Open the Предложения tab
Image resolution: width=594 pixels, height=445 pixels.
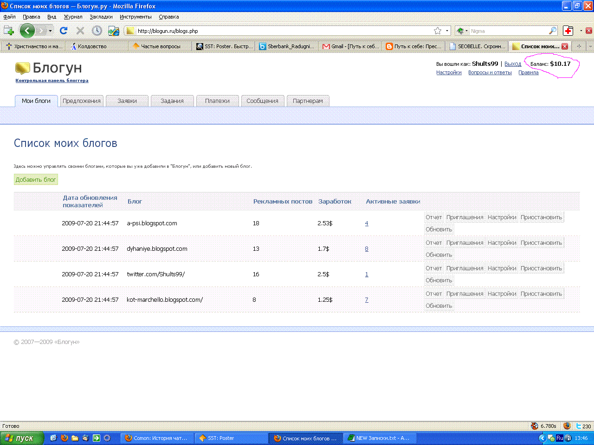click(x=82, y=101)
